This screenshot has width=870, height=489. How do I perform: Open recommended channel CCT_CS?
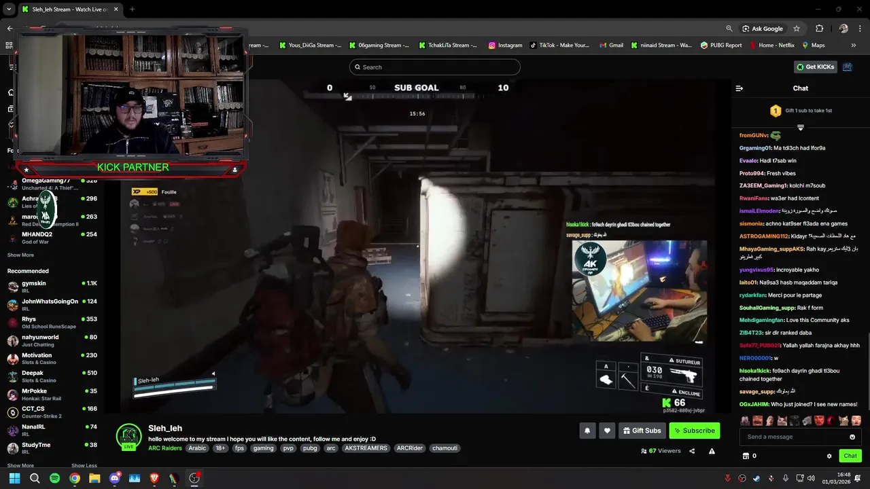click(x=52, y=412)
